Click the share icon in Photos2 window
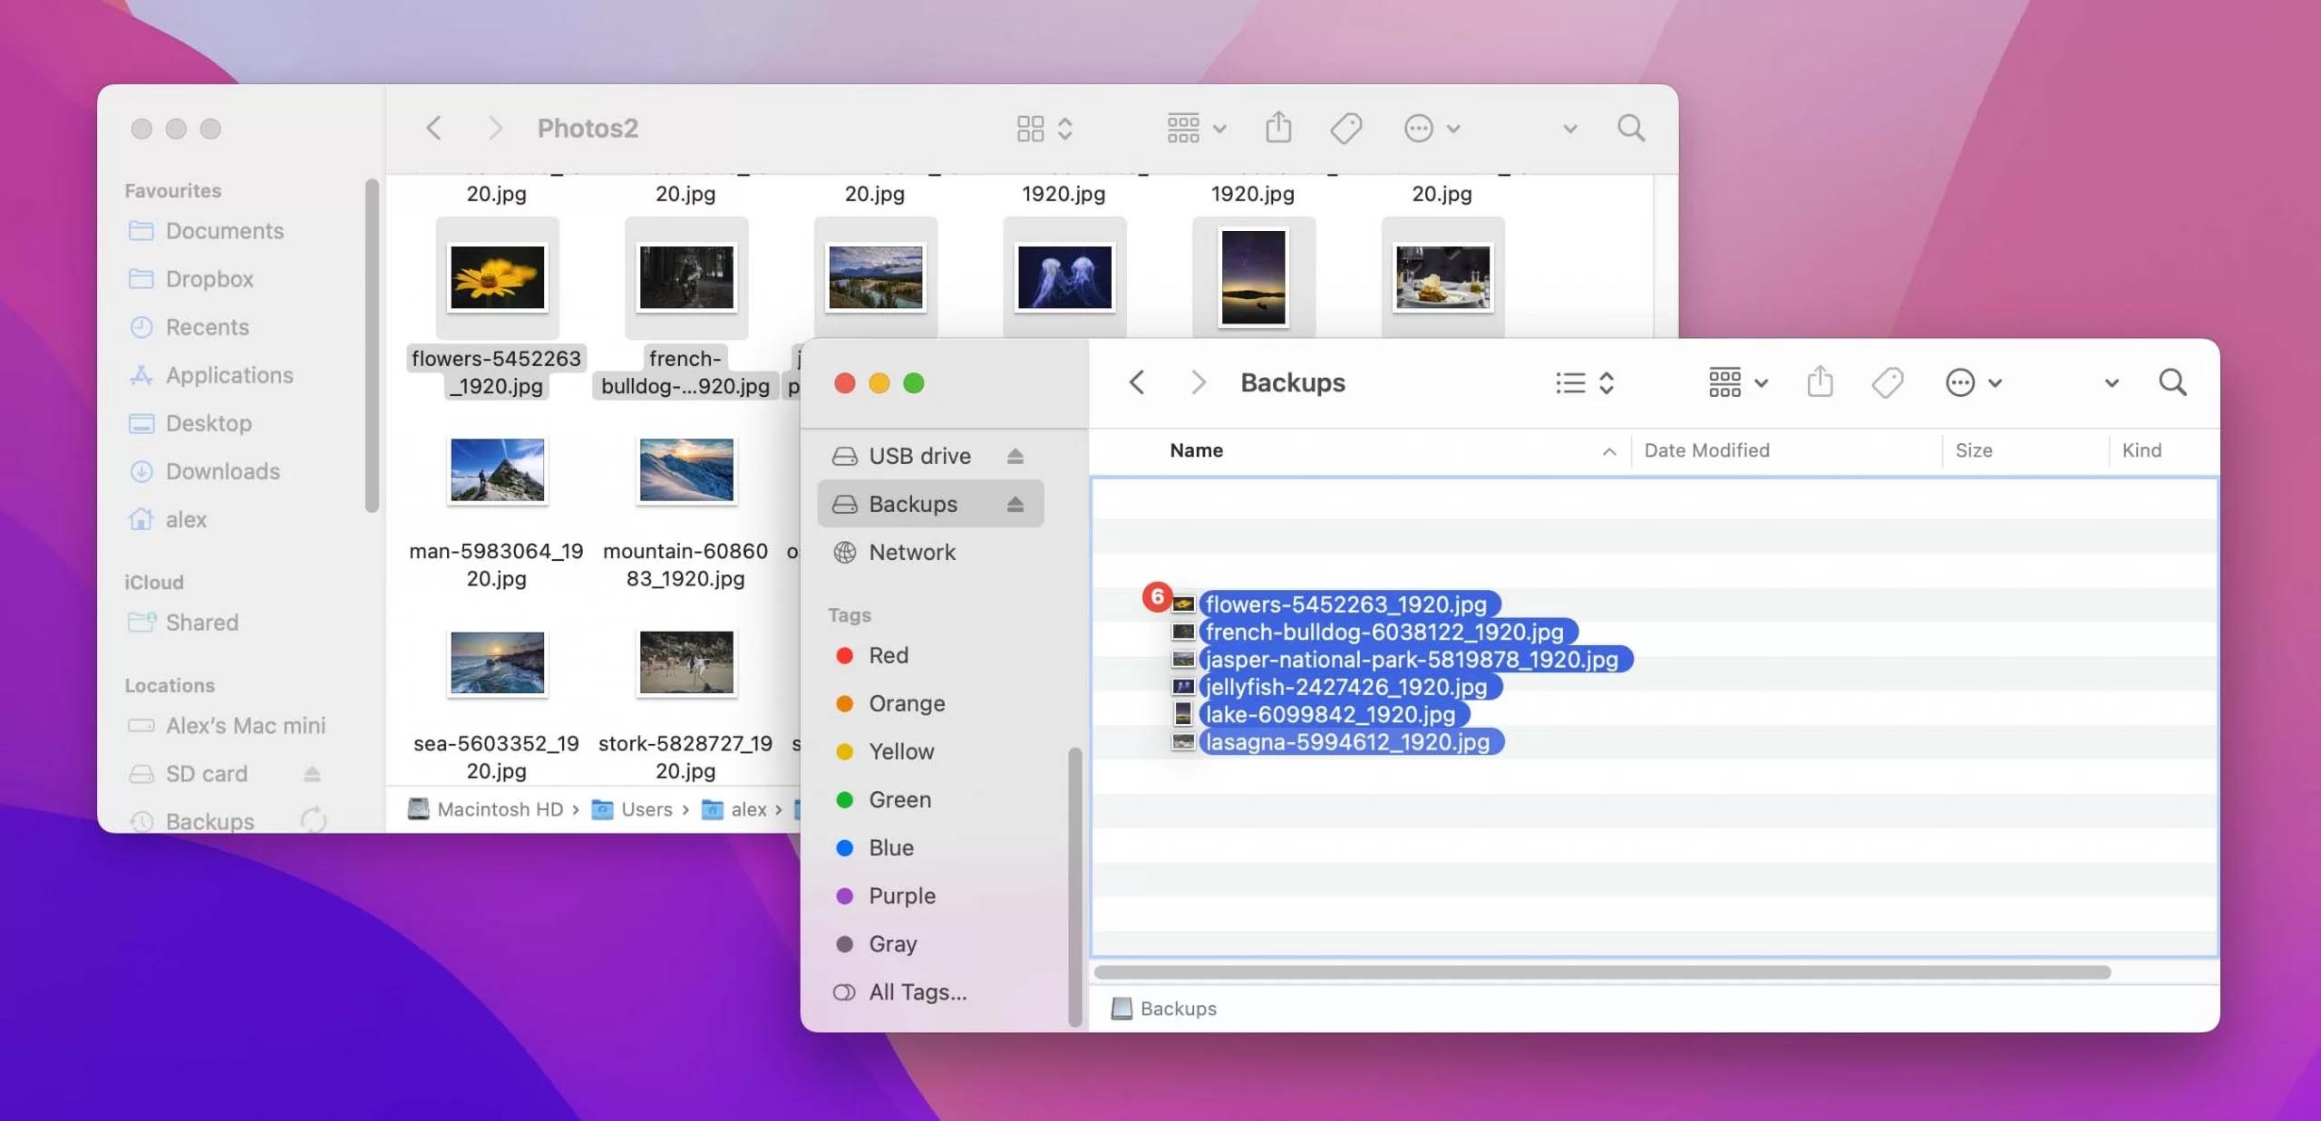The width and height of the screenshot is (2321, 1121). (1276, 127)
